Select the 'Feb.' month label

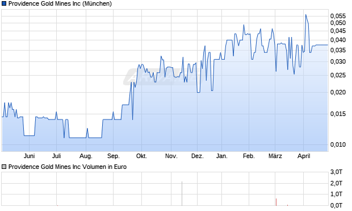tap(249, 156)
